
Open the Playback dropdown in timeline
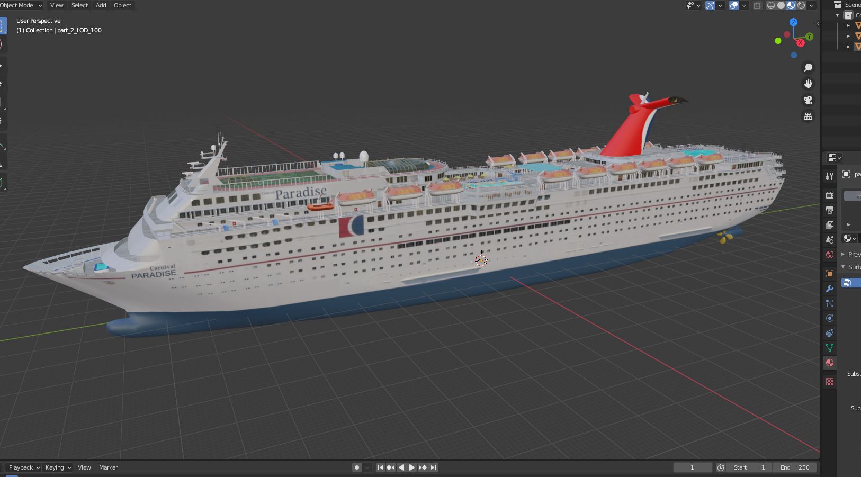24,467
